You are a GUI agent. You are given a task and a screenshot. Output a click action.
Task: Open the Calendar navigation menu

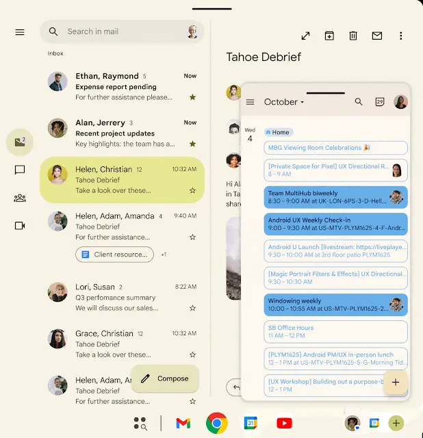coord(251,102)
